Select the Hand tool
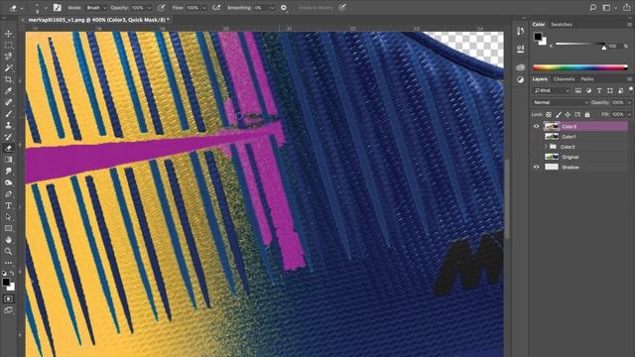 [x=8, y=240]
